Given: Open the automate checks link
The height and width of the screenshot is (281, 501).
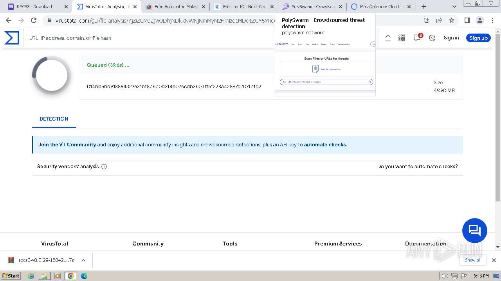Looking at the screenshot, I should coord(326,144).
